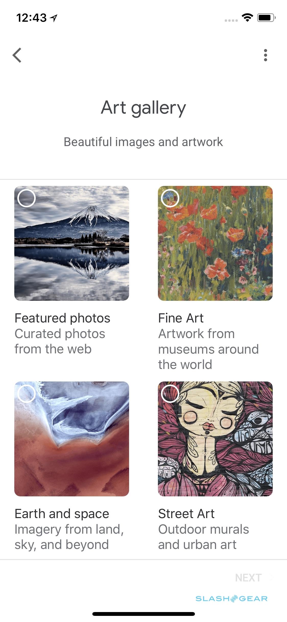Select the Featured photos radio circle

point(27,198)
